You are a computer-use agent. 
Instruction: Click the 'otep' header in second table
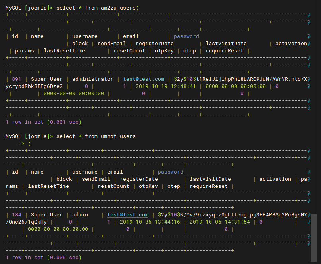pos(174,186)
